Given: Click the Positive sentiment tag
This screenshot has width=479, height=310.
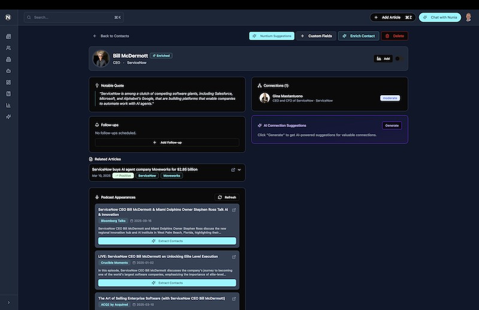Looking at the screenshot, I should (123, 175).
